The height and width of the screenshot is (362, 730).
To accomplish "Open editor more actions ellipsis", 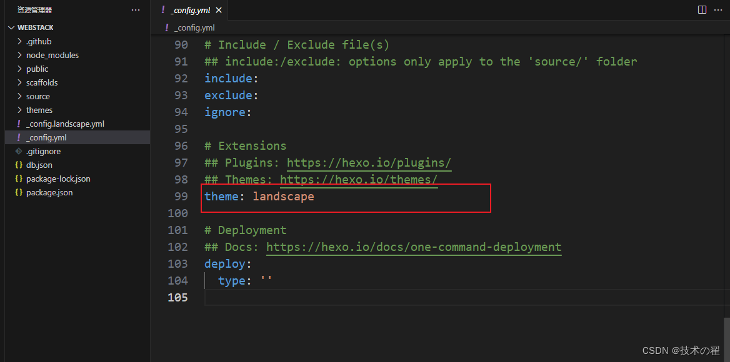I will [718, 10].
